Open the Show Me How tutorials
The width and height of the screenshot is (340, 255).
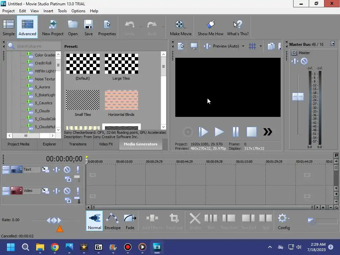click(210, 27)
